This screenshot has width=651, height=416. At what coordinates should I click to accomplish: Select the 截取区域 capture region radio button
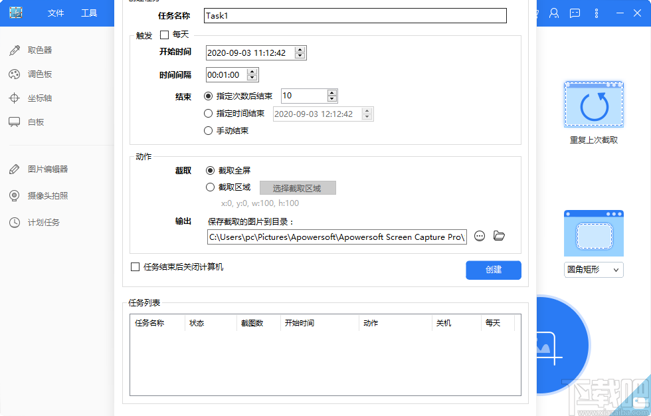pos(210,187)
